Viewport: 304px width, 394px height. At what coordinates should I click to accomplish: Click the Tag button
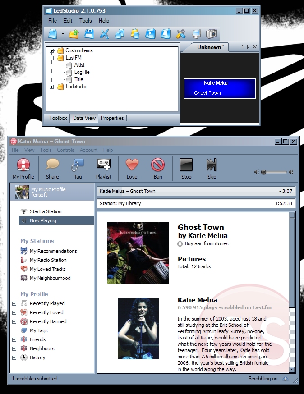pos(78,168)
